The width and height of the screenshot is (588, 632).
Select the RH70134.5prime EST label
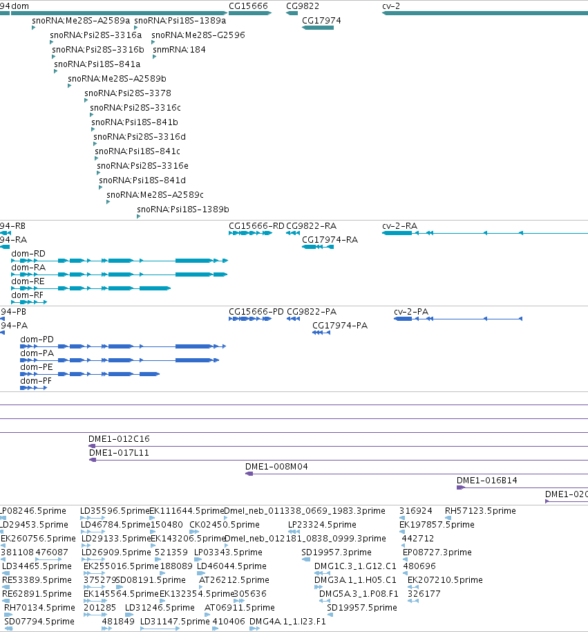(39, 608)
